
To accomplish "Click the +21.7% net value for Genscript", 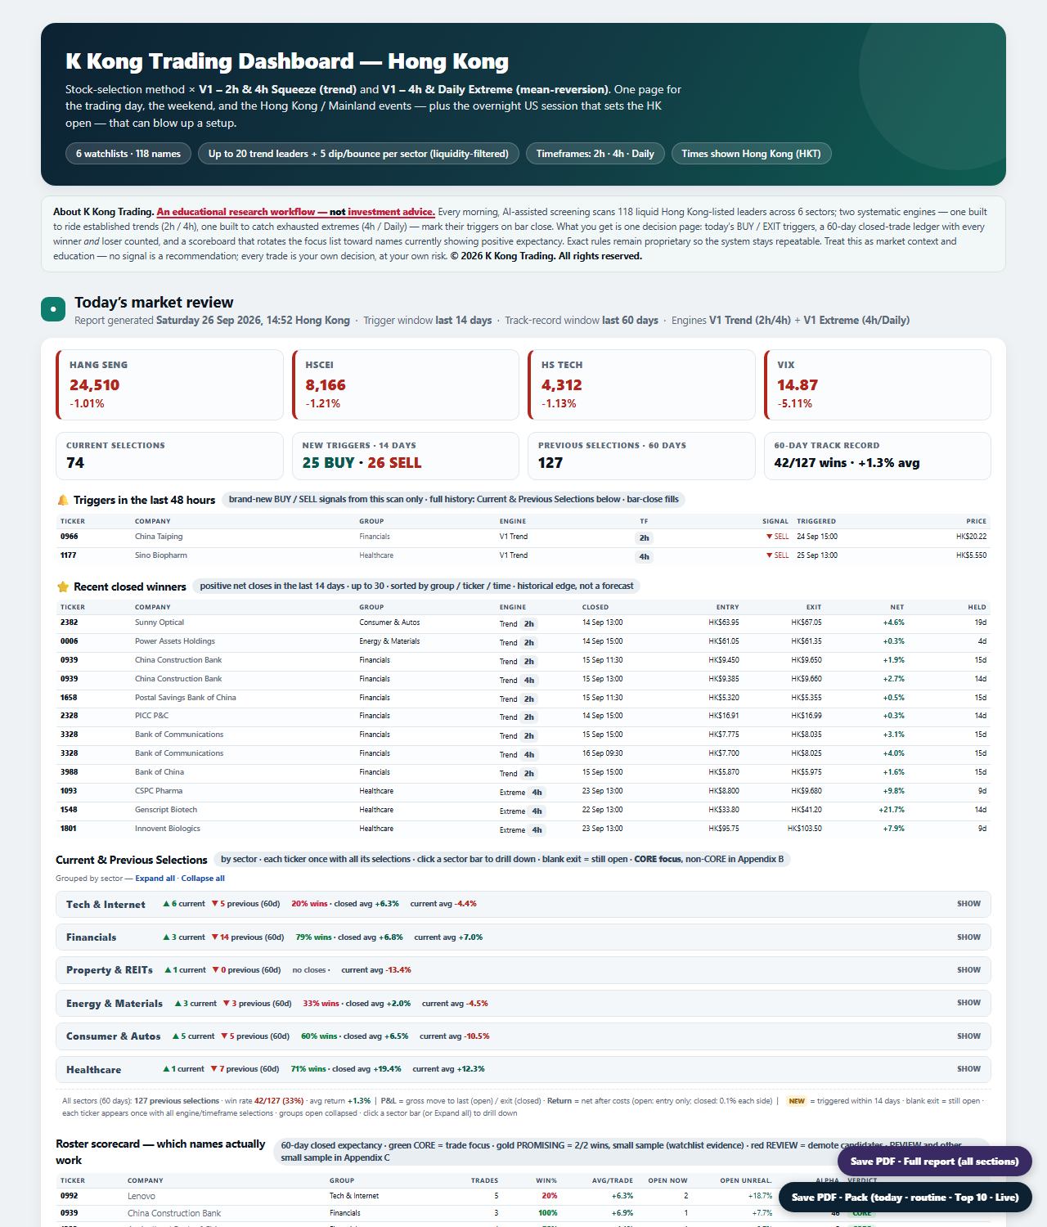I will 892,810.
